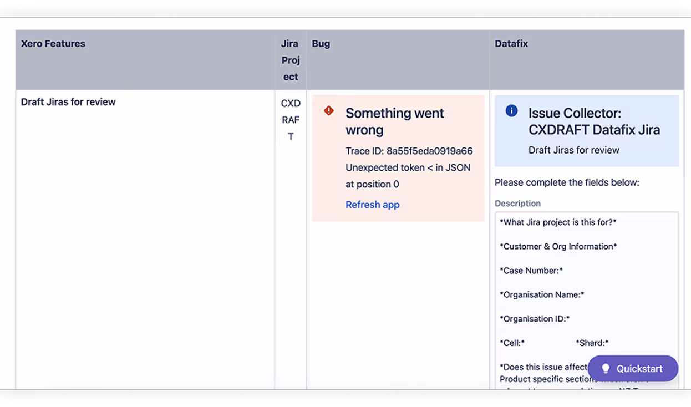Click the Unexpected token < in JSON message
Screen dimensions: 691x407
(x=408, y=176)
